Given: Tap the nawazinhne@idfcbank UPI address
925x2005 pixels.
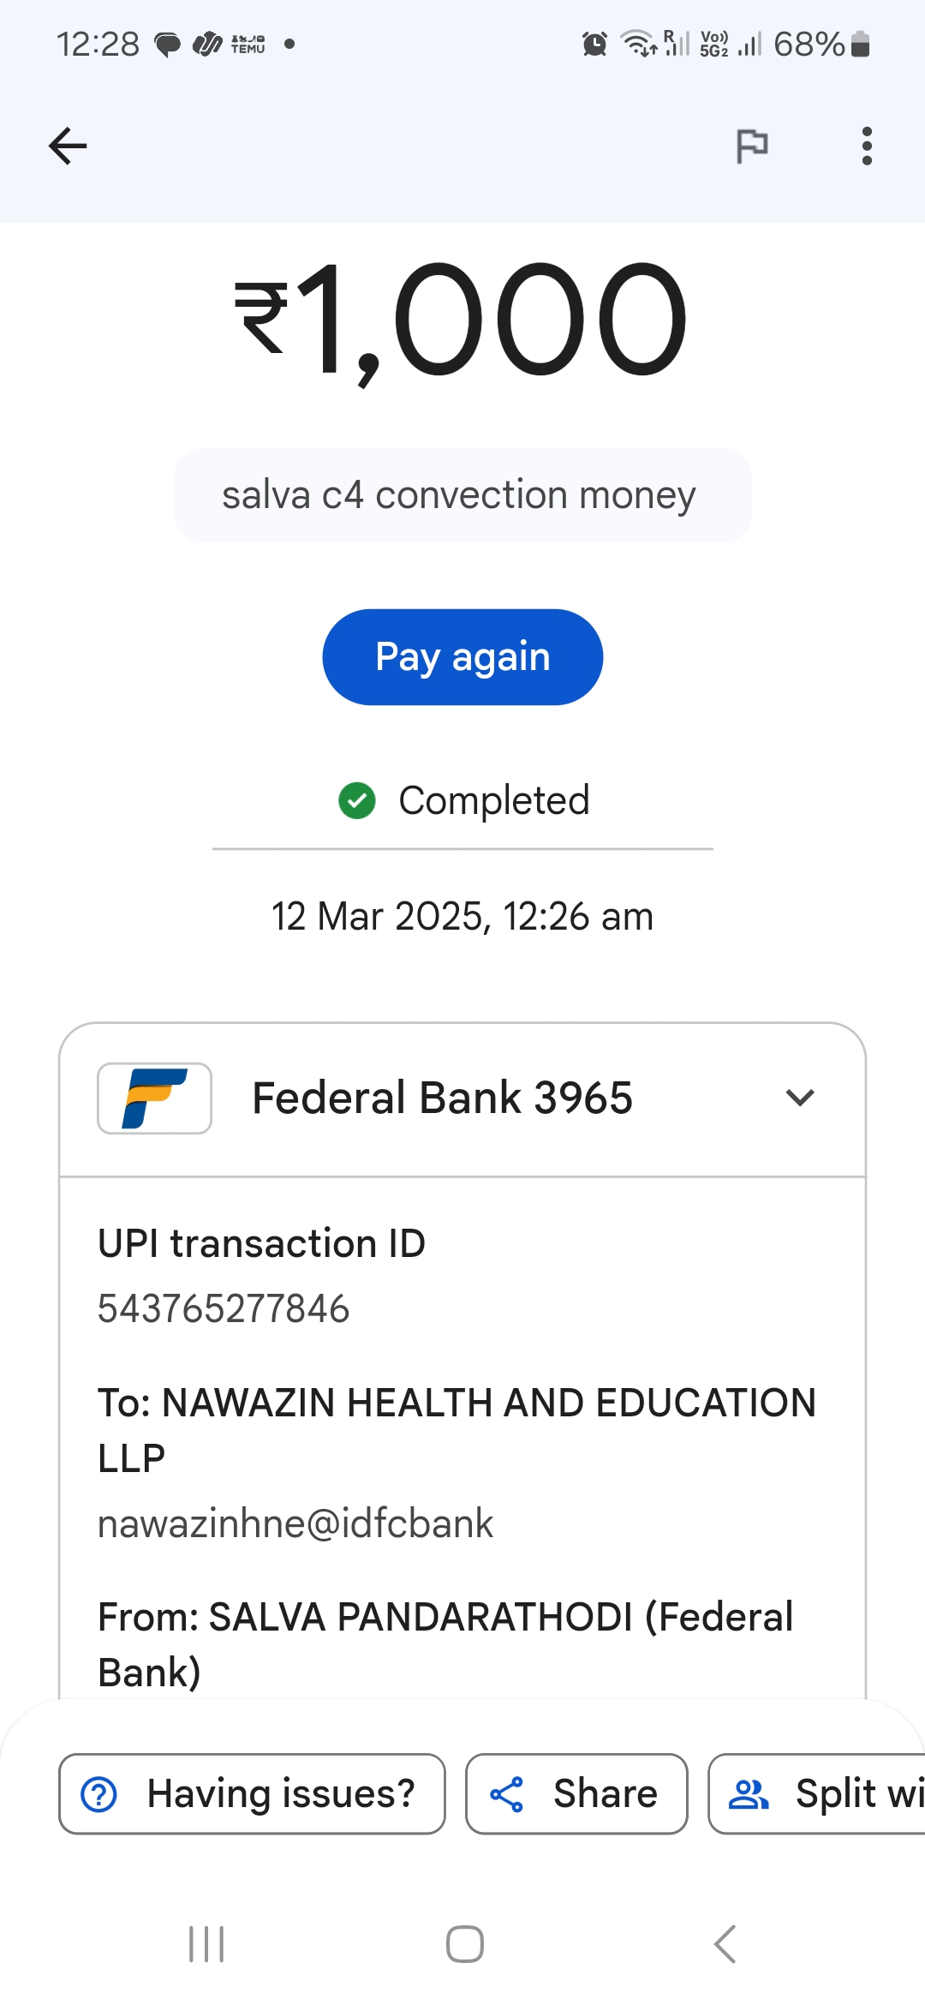Looking at the screenshot, I should [295, 1523].
